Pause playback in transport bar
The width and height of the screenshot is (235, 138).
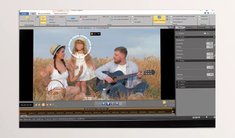[x=113, y=104]
